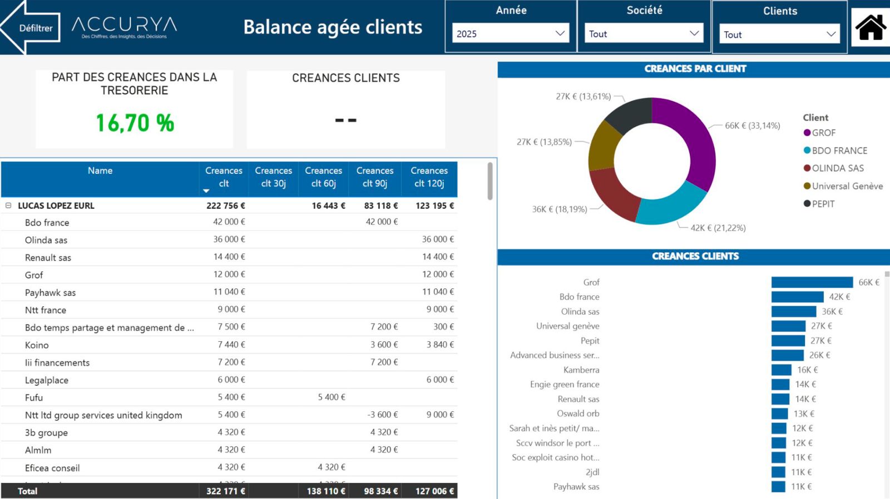The image size is (890, 499).
Task: Click Universal genève label in bar chart
Action: [x=567, y=326]
